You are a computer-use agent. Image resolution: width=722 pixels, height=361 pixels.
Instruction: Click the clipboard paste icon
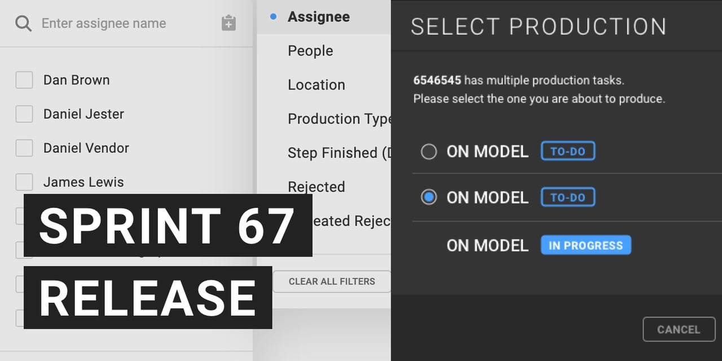(228, 24)
